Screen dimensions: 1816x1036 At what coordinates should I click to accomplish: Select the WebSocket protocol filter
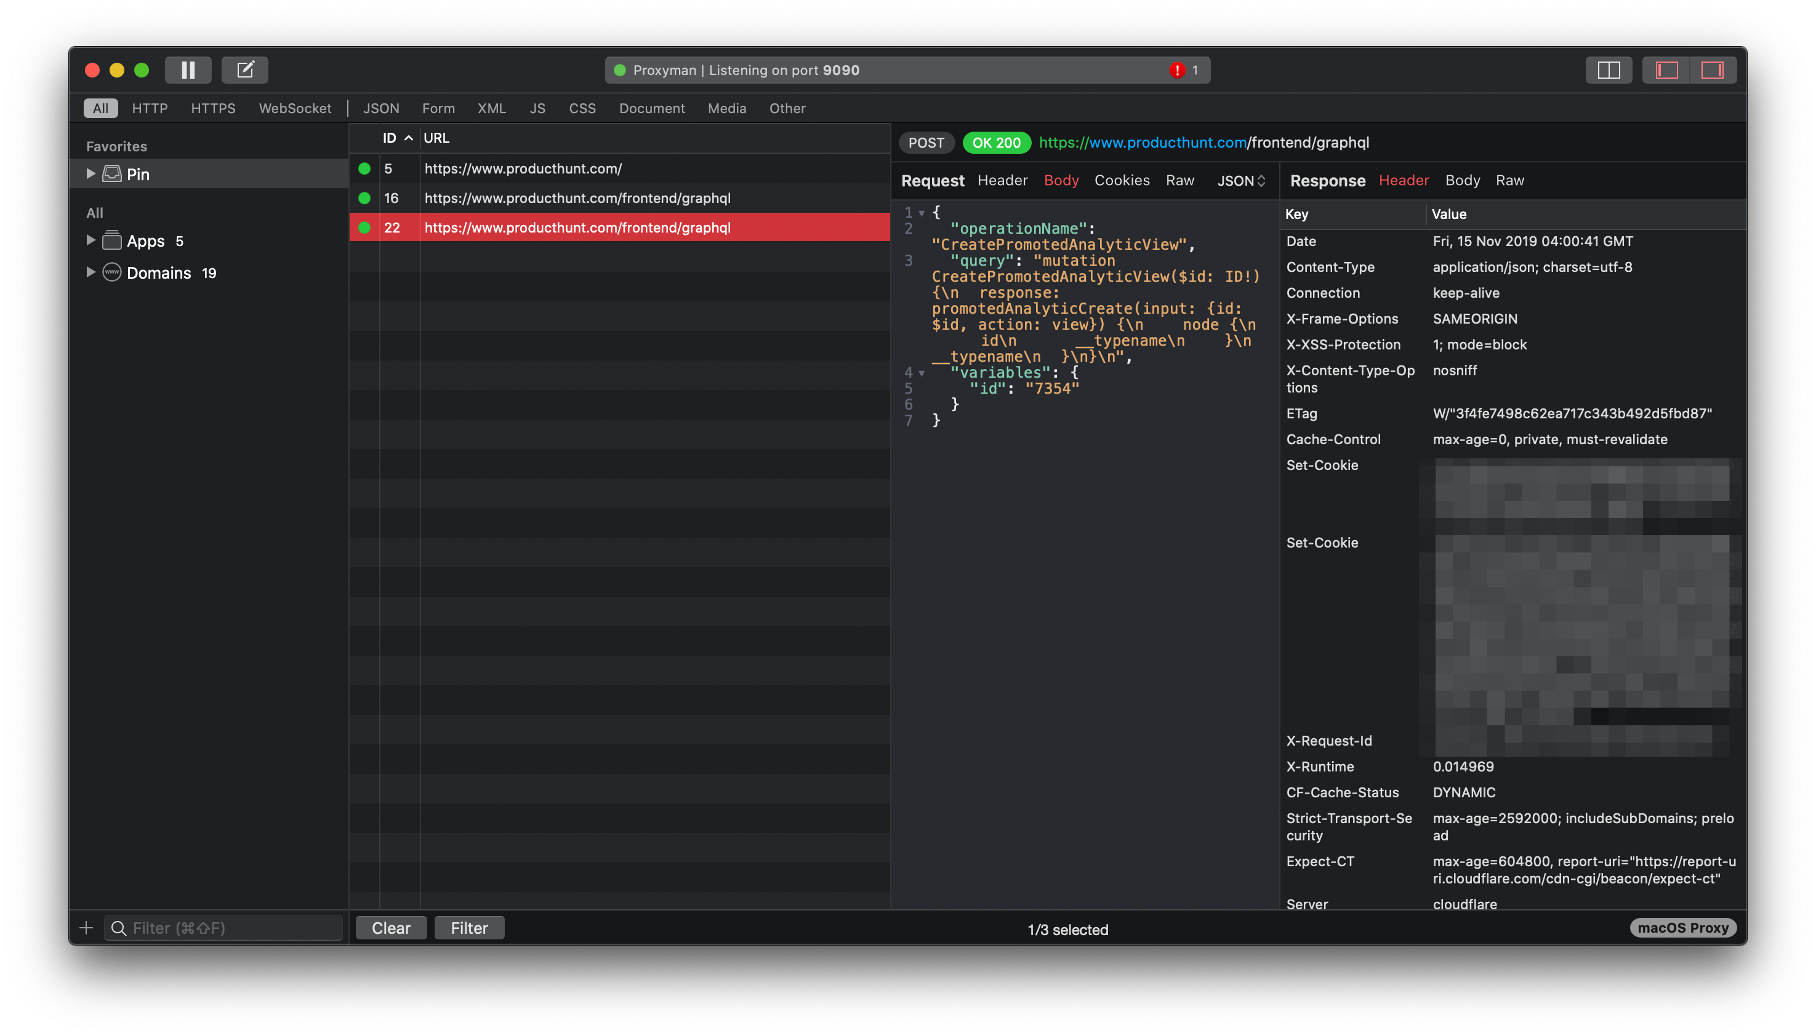(x=295, y=108)
